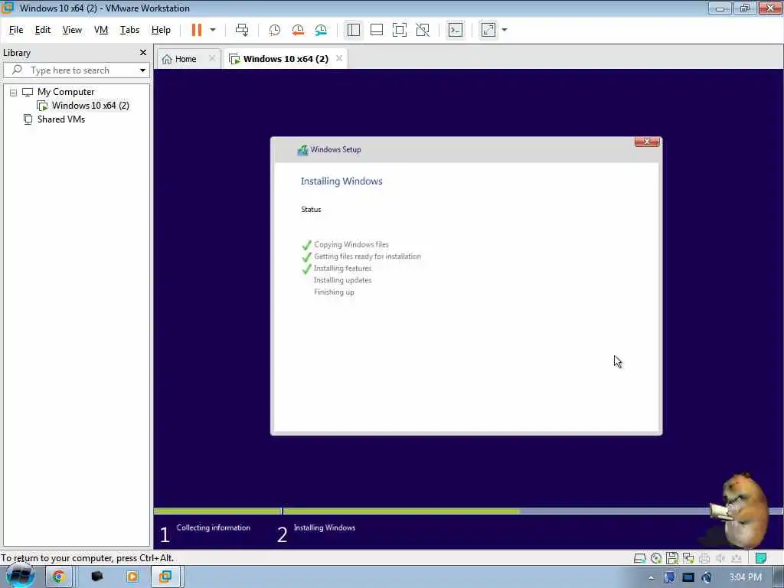The height and width of the screenshot is (588, 784).
Task: Close the Windows 10 x64 (2) tab
Action: pyautogui.click(x=339, y=58)
